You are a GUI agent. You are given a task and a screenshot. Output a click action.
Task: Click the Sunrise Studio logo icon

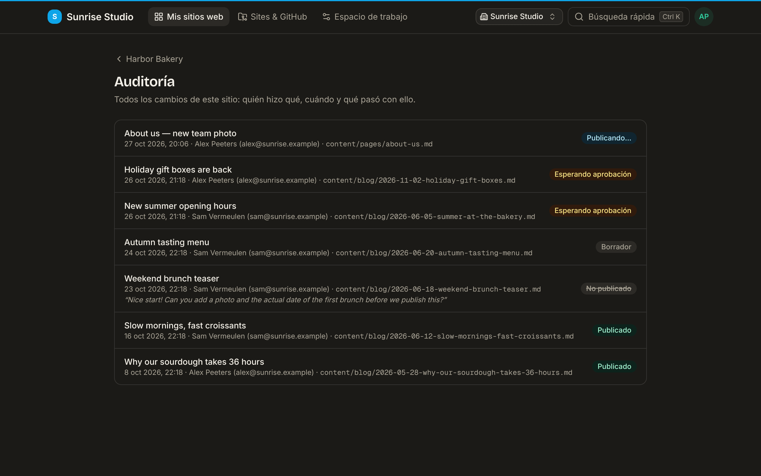pos(54,17)
